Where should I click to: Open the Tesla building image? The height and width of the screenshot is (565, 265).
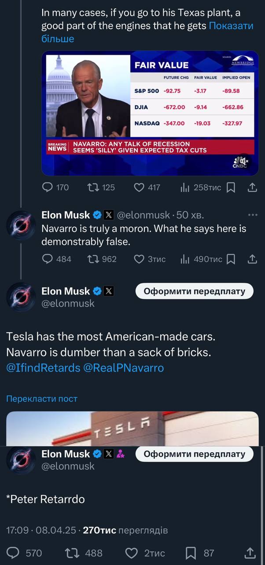132,429
